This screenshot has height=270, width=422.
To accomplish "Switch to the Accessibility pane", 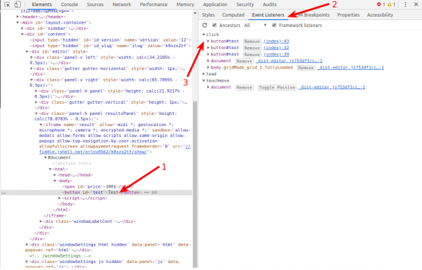I will [380, 15].
